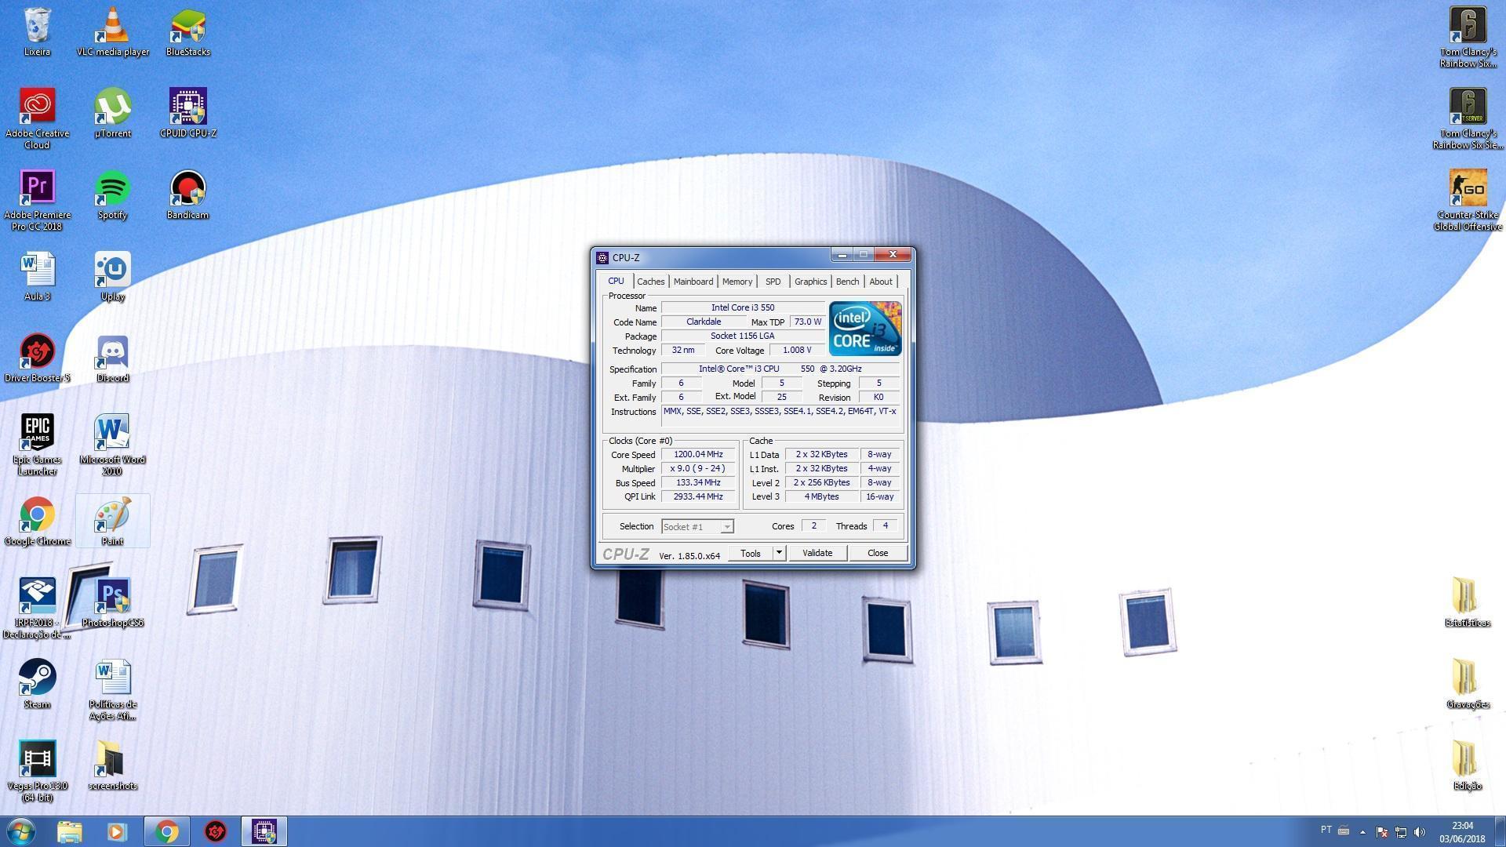Select the SPD tab
Screen dimensions: 1506x847
pyautogui.click(x=773, y=282)
